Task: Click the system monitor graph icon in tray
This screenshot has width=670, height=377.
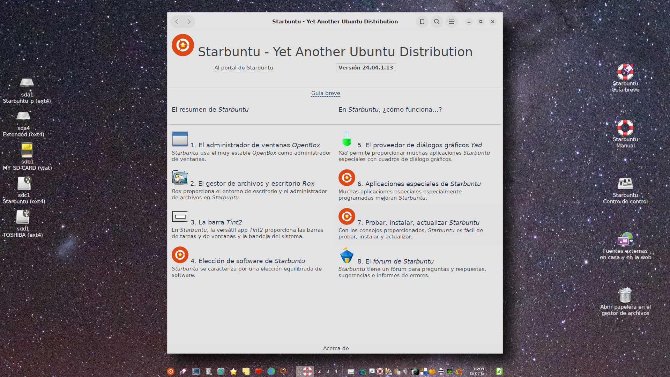Action: click(450, 372)
